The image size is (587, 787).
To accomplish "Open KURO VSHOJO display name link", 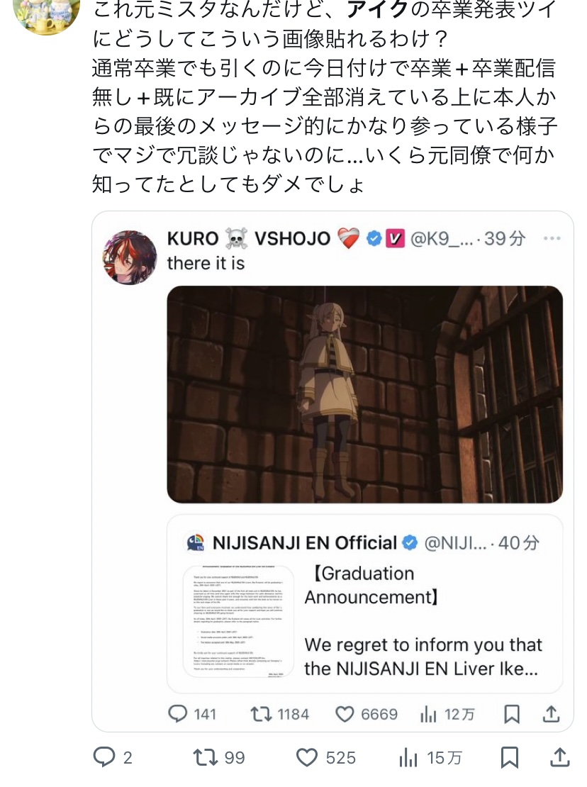I will pyautogui.click(x=248, y=238).
